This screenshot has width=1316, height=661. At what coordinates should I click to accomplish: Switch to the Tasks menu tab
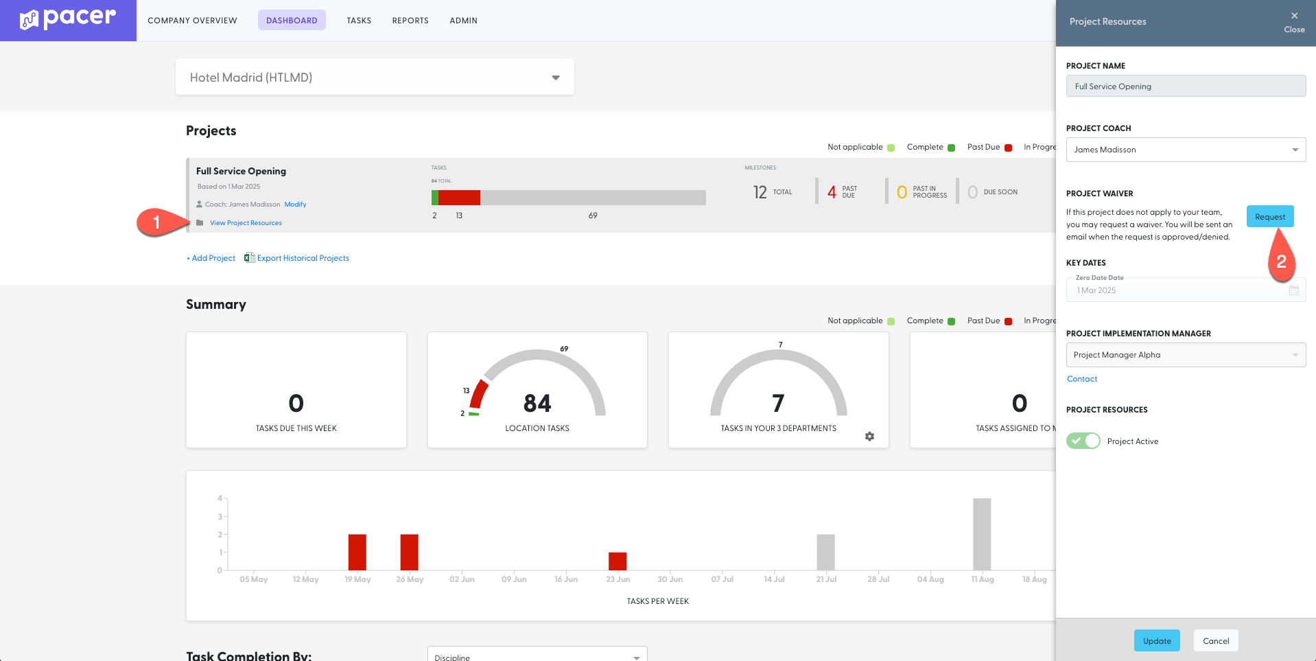coord(359,21)
